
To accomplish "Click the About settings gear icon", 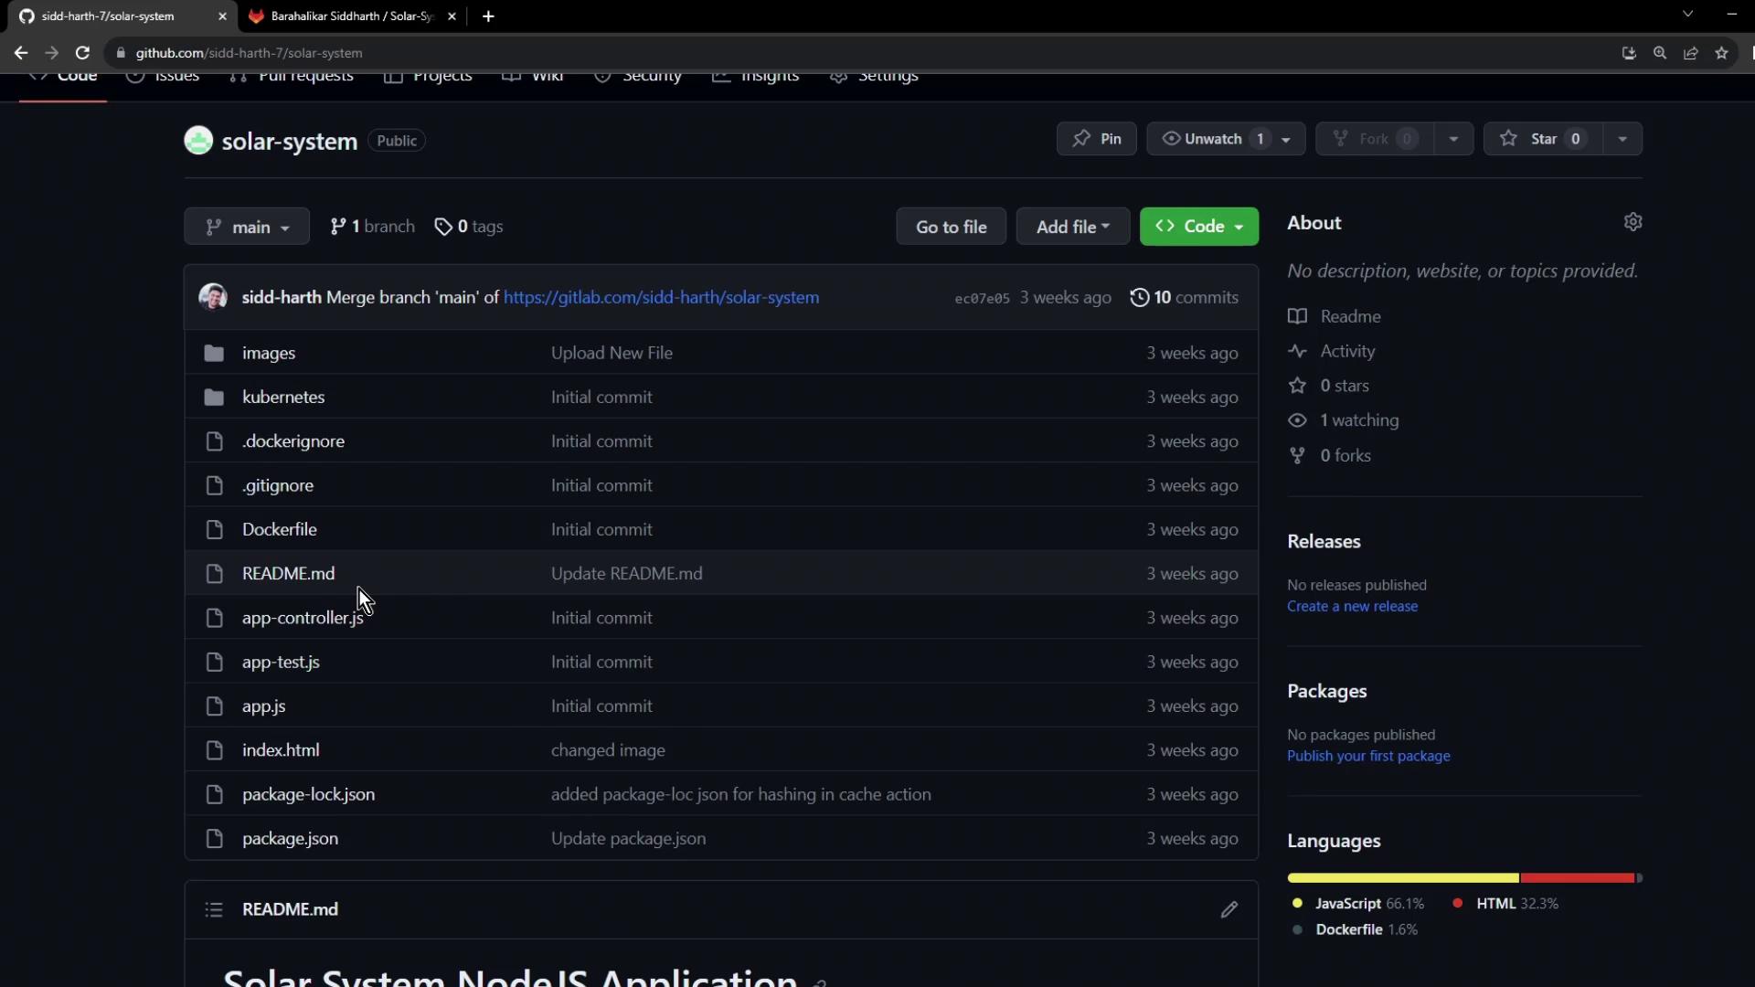I will pos(1633,222).
